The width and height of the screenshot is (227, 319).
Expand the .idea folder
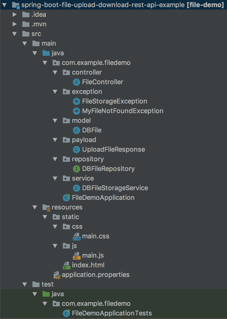point(14,14)
